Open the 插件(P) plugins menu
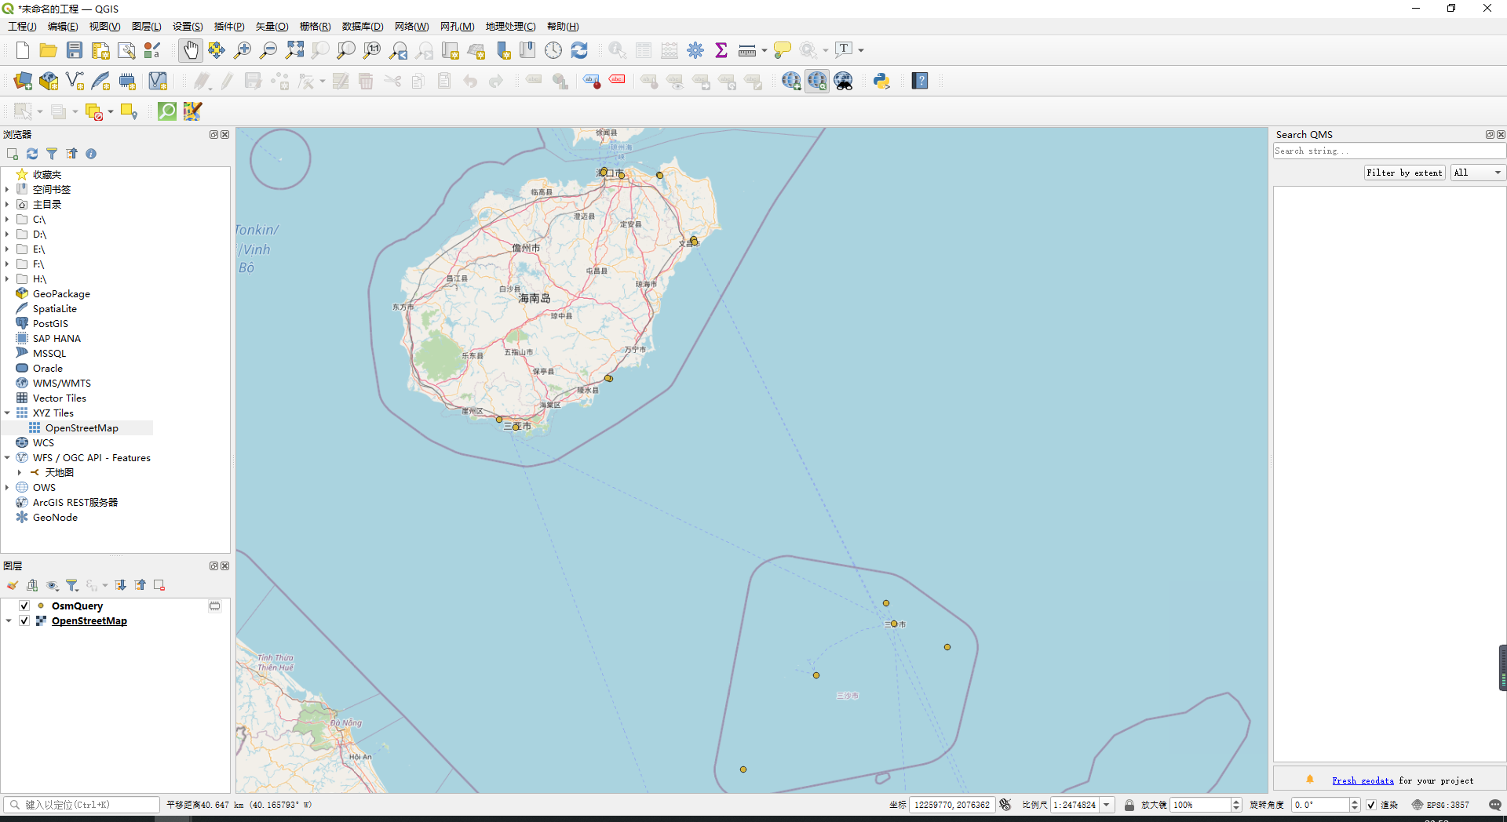This screenshot has width=1507, height=822. point(229,26)
